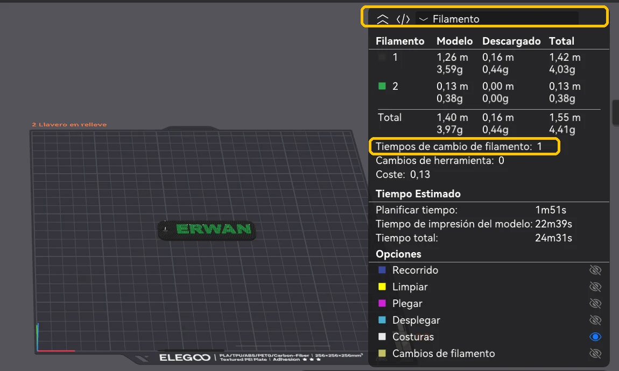Screen dimensions: 619x371
Task: Click Tiempo de impresión del modelo 22m39s value
Action: pyautogui.click(x=553, y=224)
